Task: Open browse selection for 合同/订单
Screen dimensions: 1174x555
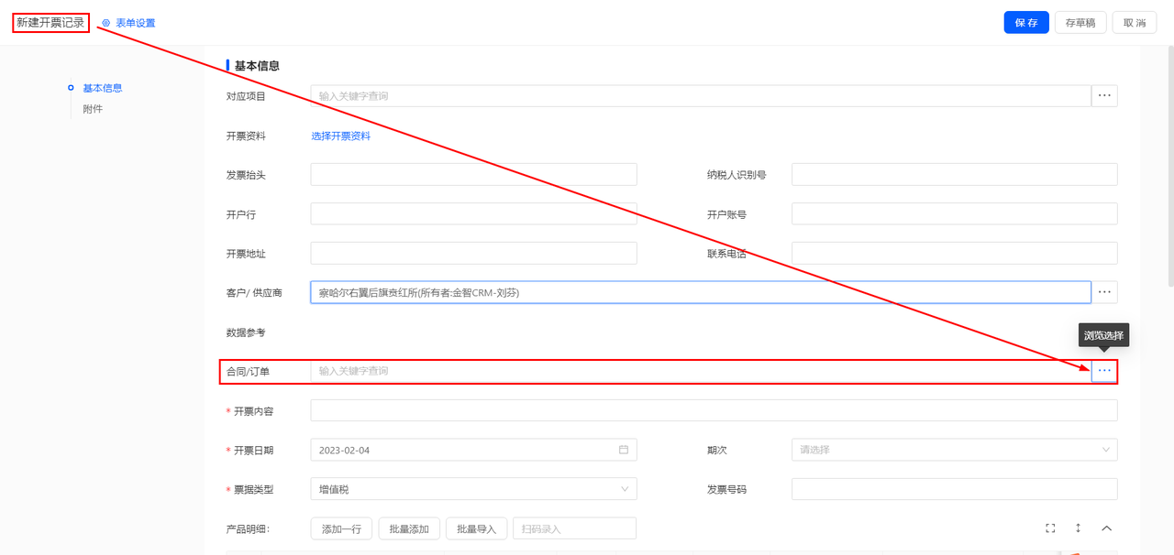Action: pyautogui.click(x=1104, y=371)
